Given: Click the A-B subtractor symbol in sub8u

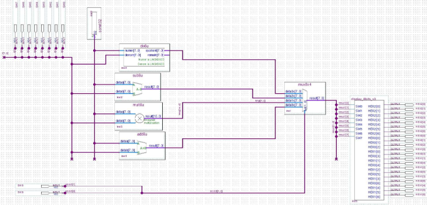Looking at the screenshot, I should click(x=138, y=89).
